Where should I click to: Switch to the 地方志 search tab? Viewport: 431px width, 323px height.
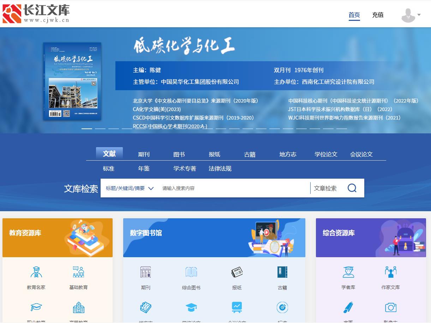[x=288, y=154]
